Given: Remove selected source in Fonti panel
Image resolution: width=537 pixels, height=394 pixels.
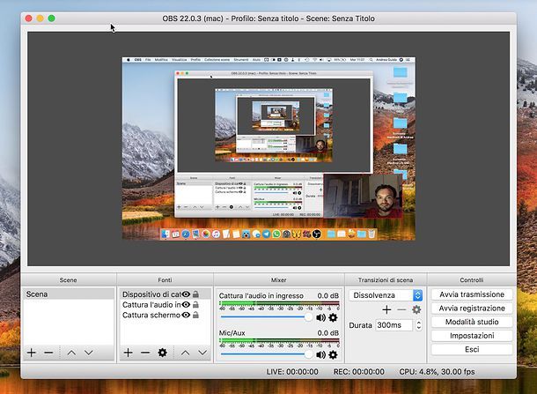Looking at the screenshot, I should click(145, 353).
